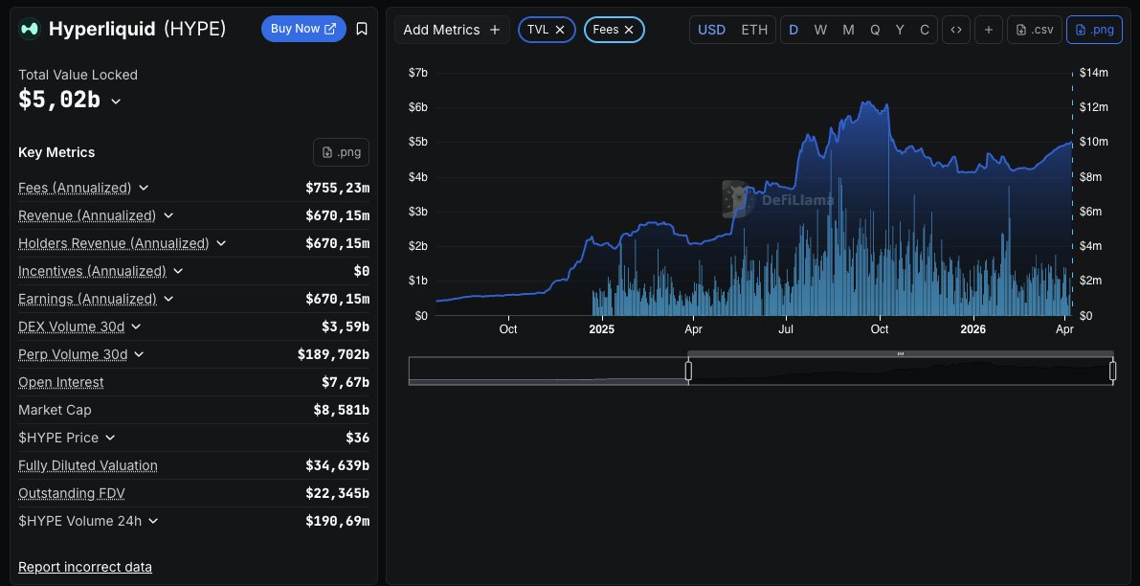Viewport: 1140px width, 586px height.
Task: Click the Buy Now button
Action: [x=302, y=29]
